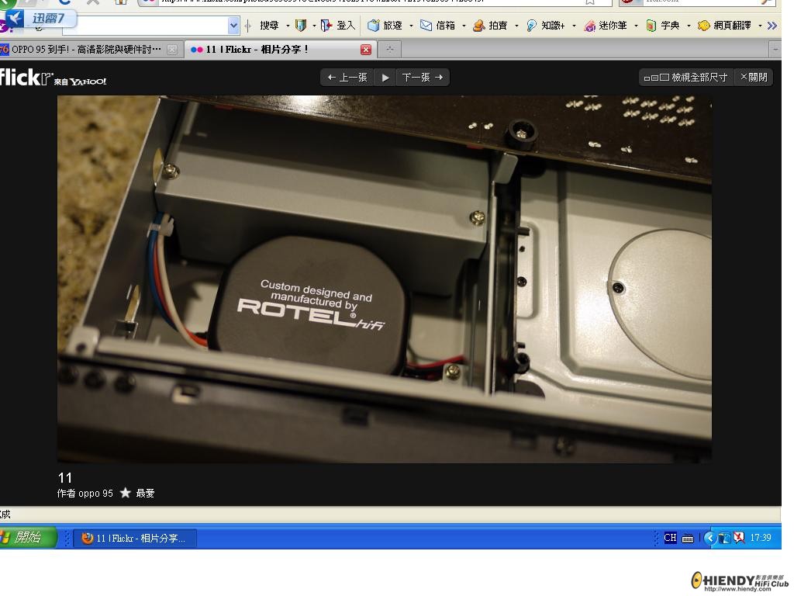Screen dimensions: 794x596
Task: Open the 知識+ toolbar item
Action: click(545, 26)
